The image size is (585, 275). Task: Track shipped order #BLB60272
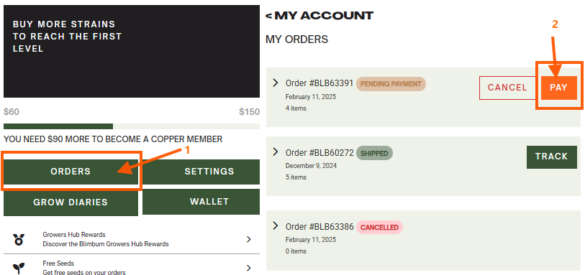click(552, 157)
